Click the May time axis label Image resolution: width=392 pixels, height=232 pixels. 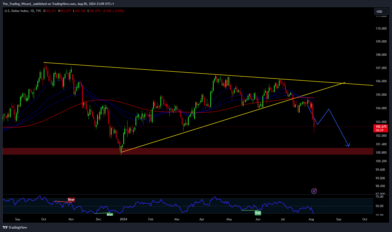[x=229, y=219]
